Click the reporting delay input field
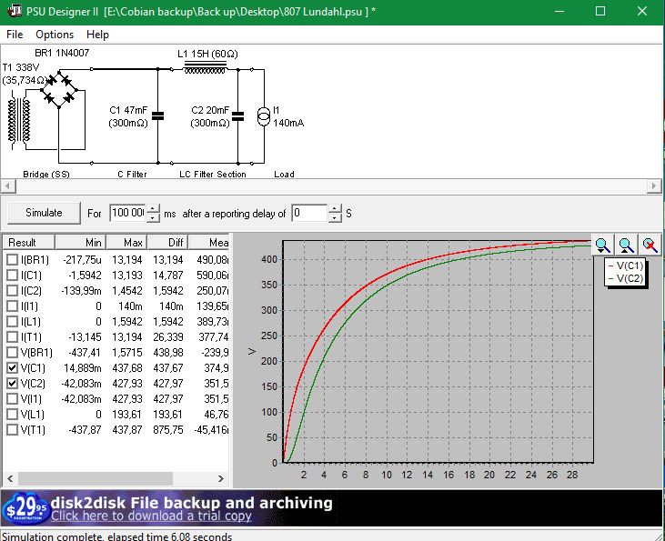The width and height of the screenshot is (665, 541). pyautogui.click(x=309, y=213)
